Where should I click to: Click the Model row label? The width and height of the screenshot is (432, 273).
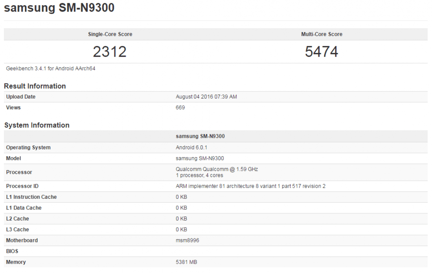tap(13, 158)
